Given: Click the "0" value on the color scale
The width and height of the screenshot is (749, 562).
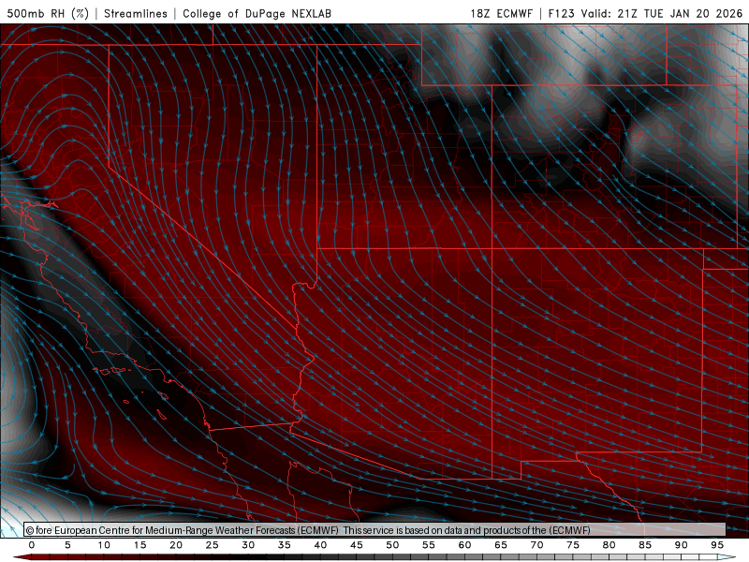Looking at the screenshot, I should (32, 545).
